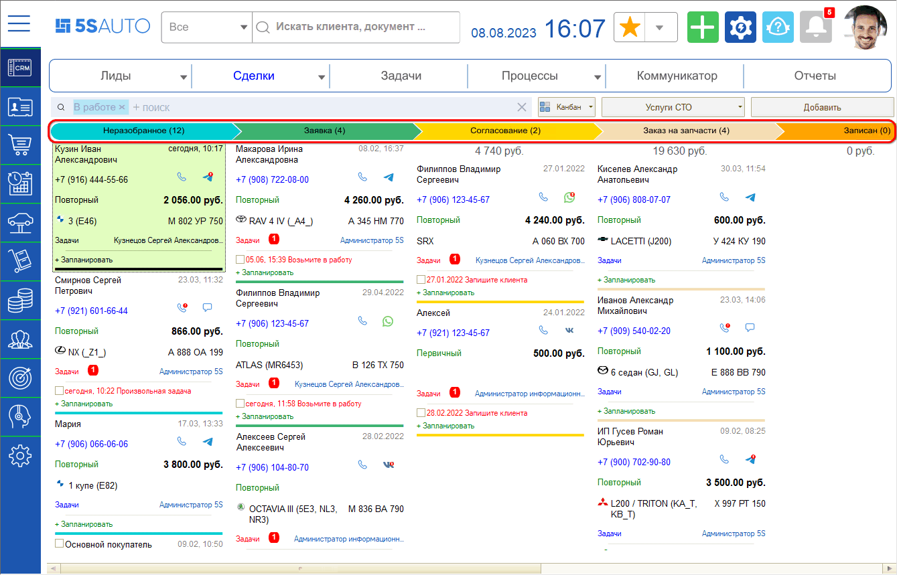Viewport: 897px width, 575px height.
Task: Open the calendar schedule sidebar icon
Action: click(x=20, y=183)
